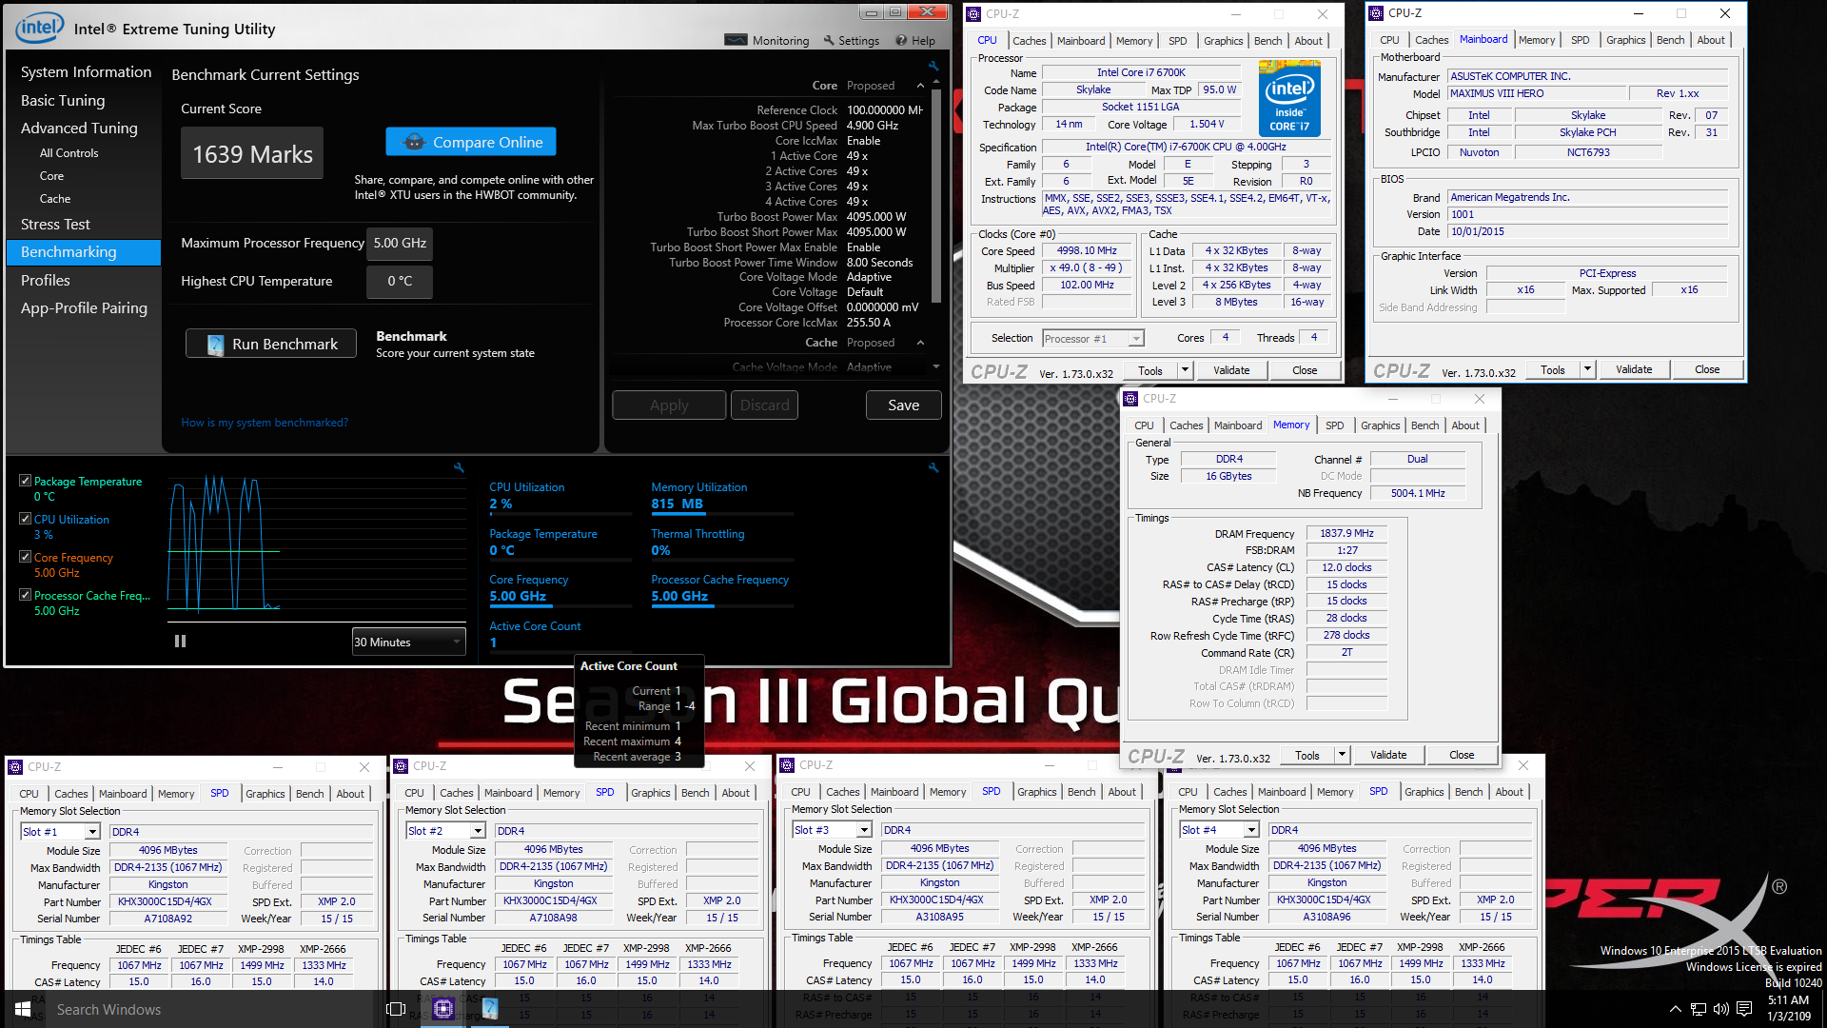This screenshot has height=1028, width=1827.
Task: Click the Compare Online button
Action: pos(471,142)
